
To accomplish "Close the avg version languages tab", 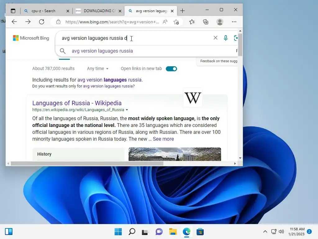I will point(172,11).
